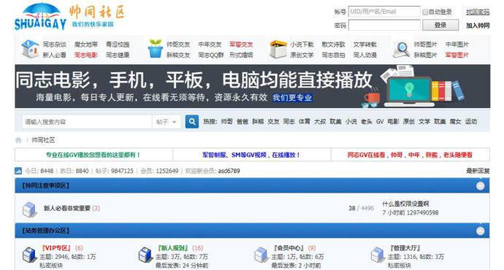
Task: Click the hot search keyword GV
Action: pos(380,122)
